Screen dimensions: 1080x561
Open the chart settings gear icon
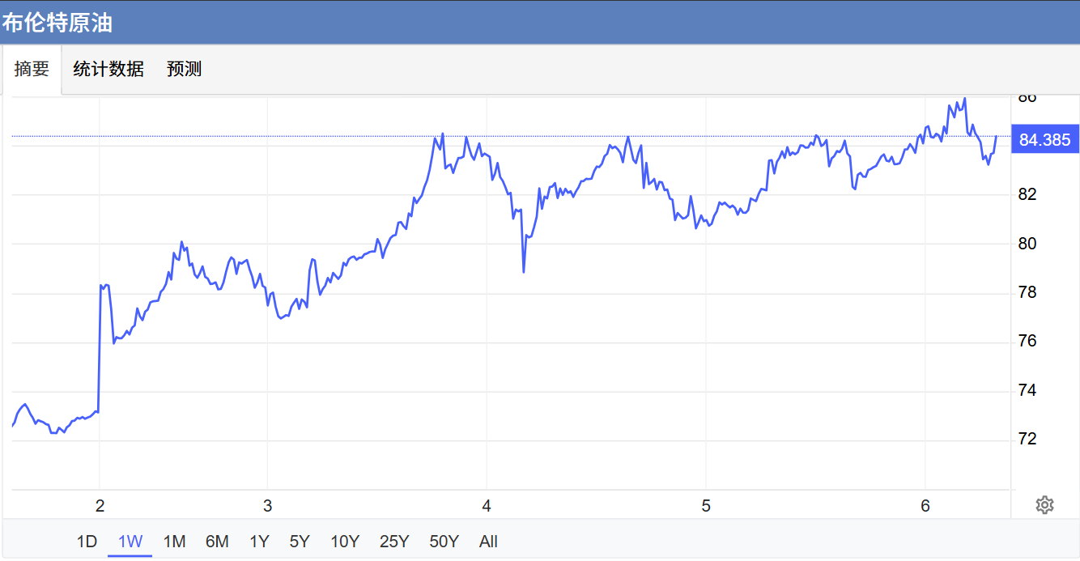(1044, 505)
